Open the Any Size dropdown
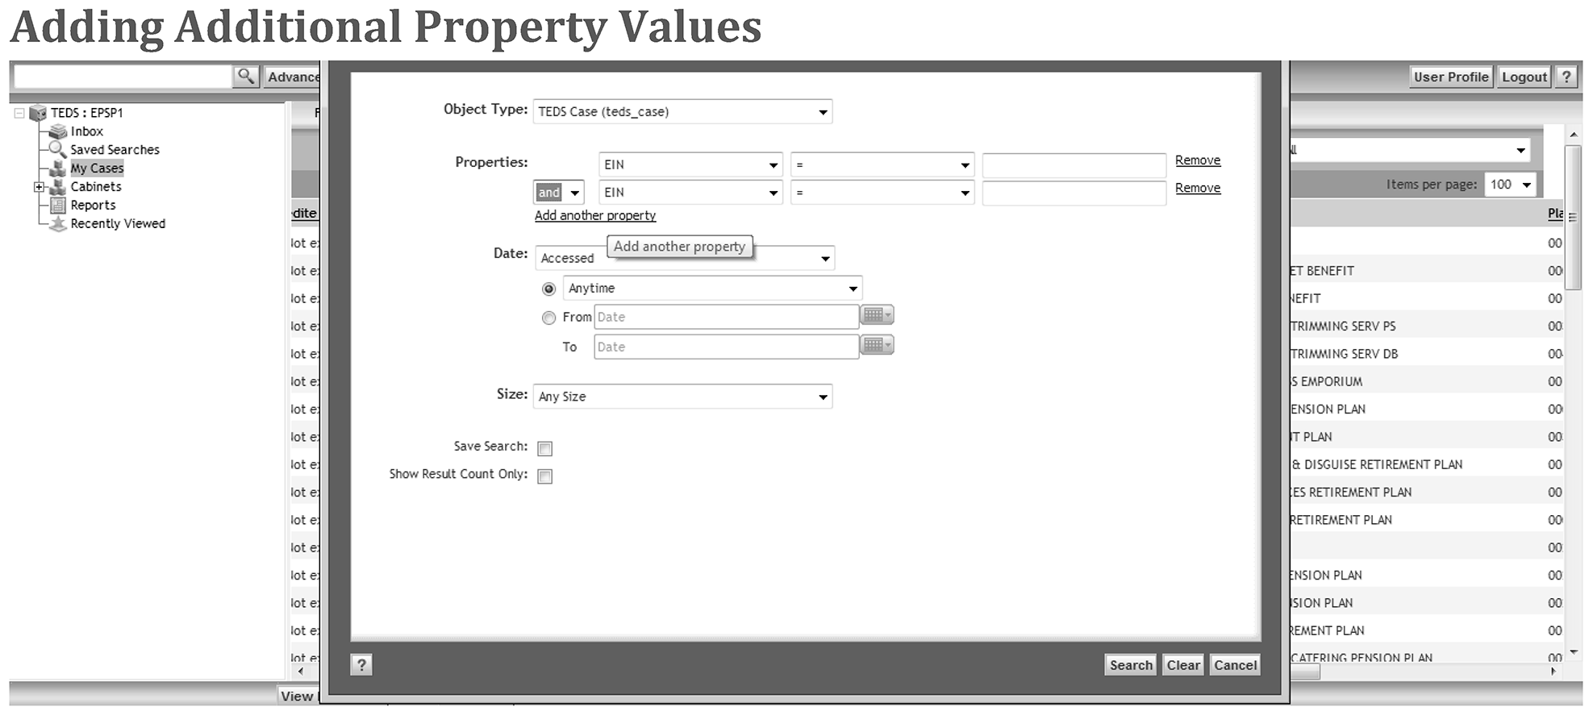The width and height of the screenshot is (1593, 715). 682,397
